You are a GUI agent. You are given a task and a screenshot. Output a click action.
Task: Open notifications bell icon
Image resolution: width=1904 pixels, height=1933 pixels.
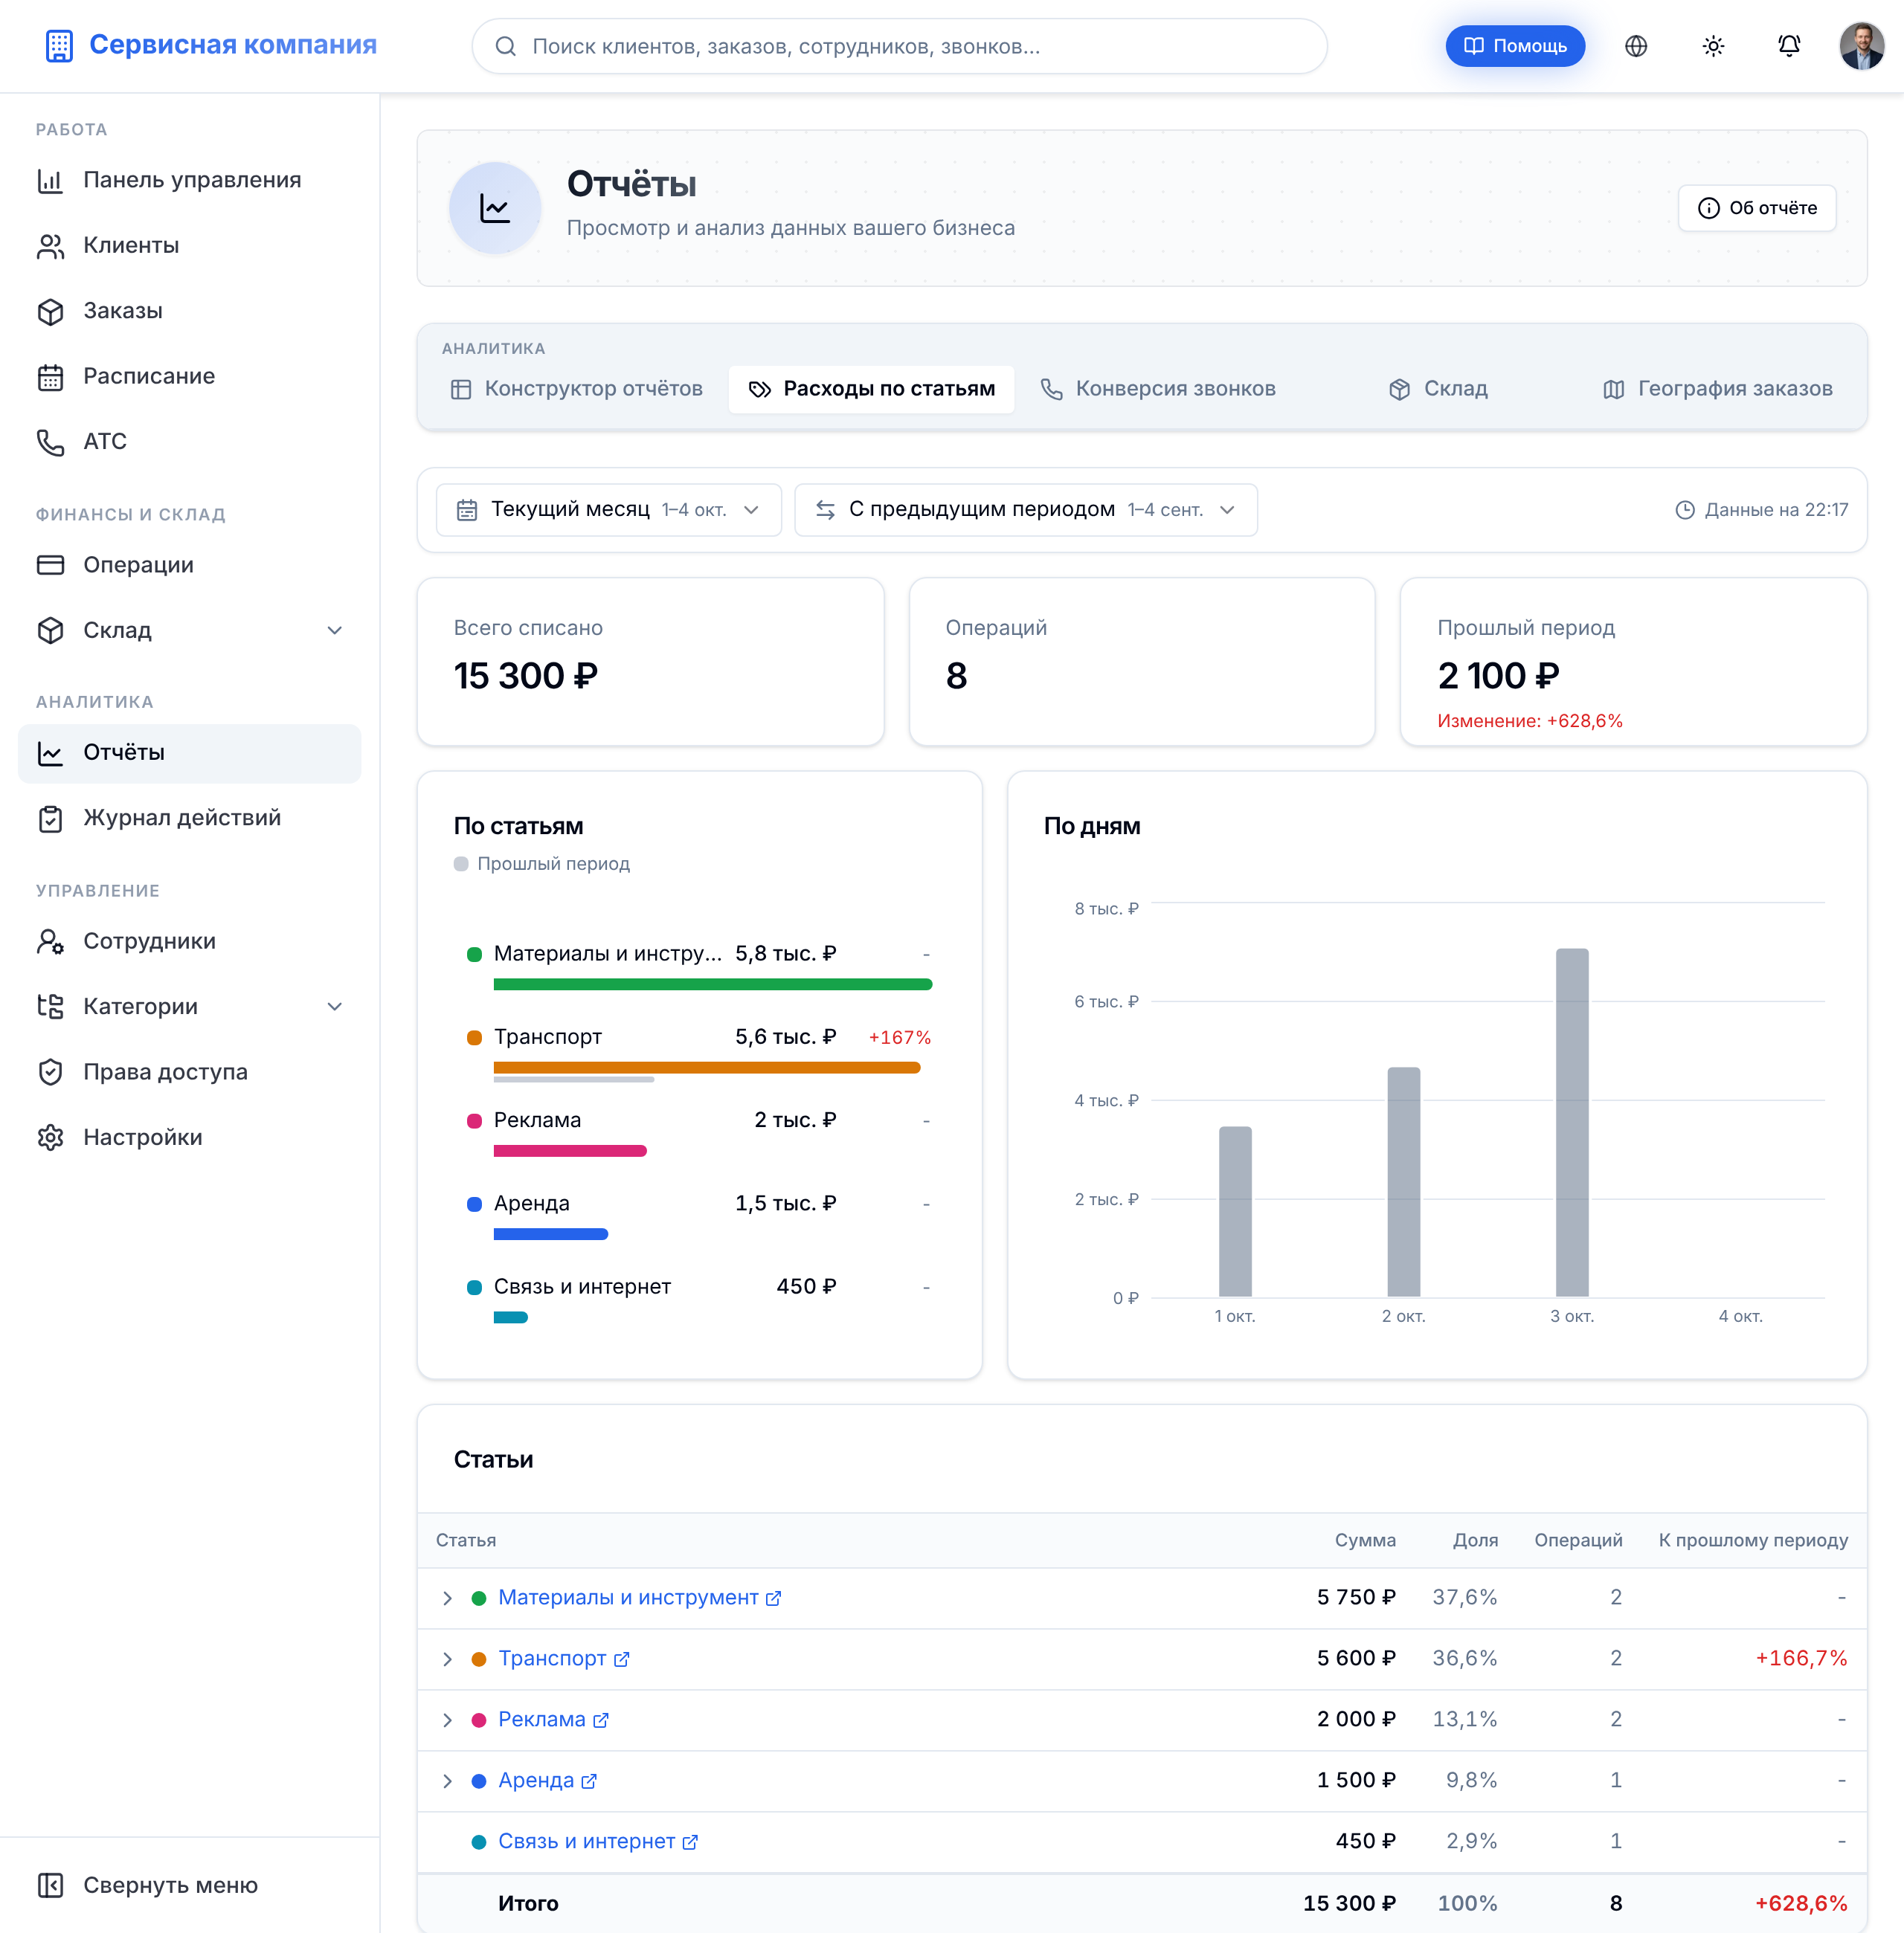1789,46
